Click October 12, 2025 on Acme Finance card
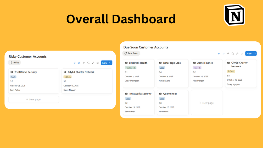The image size is (263, 148). 200,76
